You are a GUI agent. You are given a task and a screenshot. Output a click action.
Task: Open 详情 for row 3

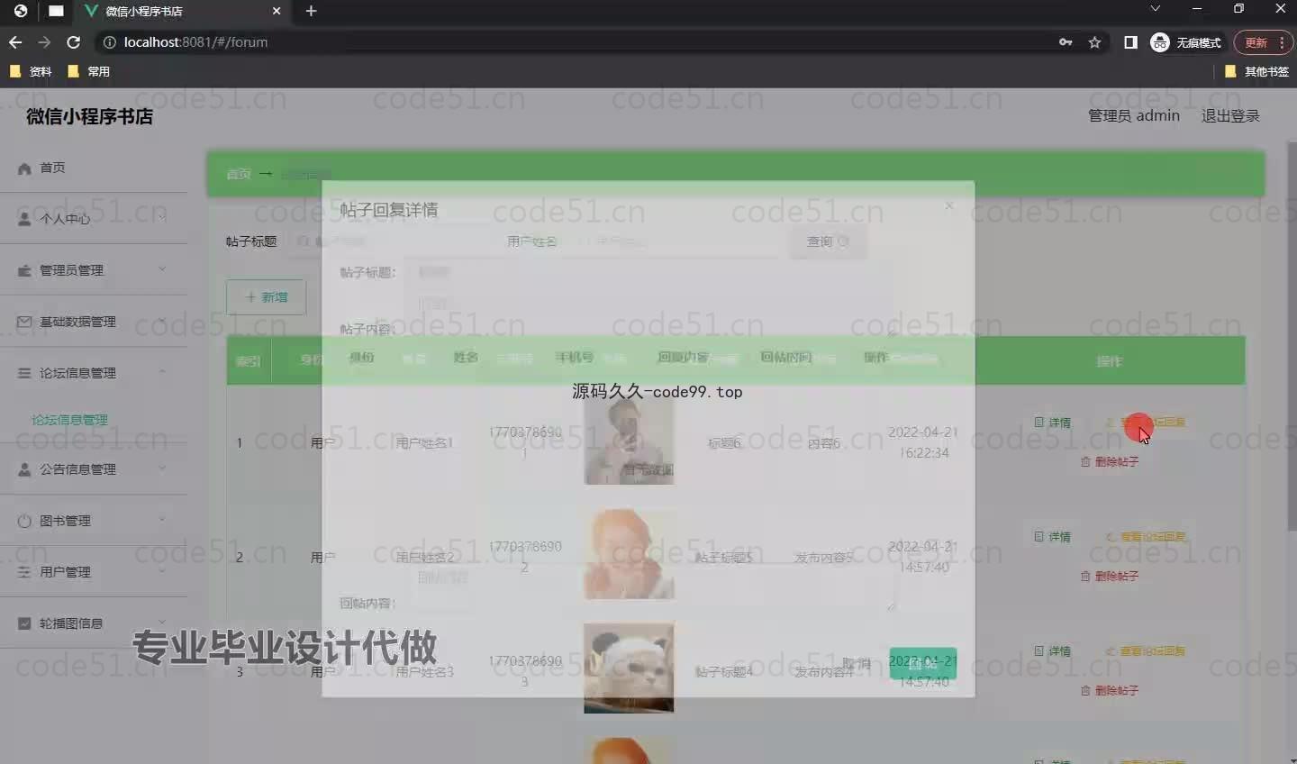(1052, 651)
